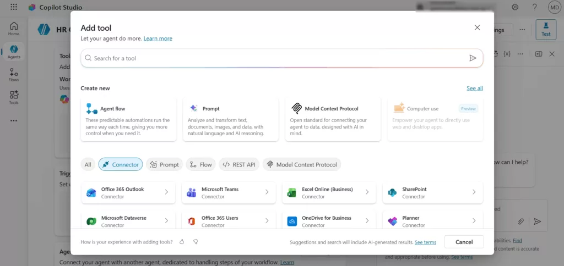Create a new Model Context Protocol tool
This screenshot has width=564, height=266.
click(333, 120)
